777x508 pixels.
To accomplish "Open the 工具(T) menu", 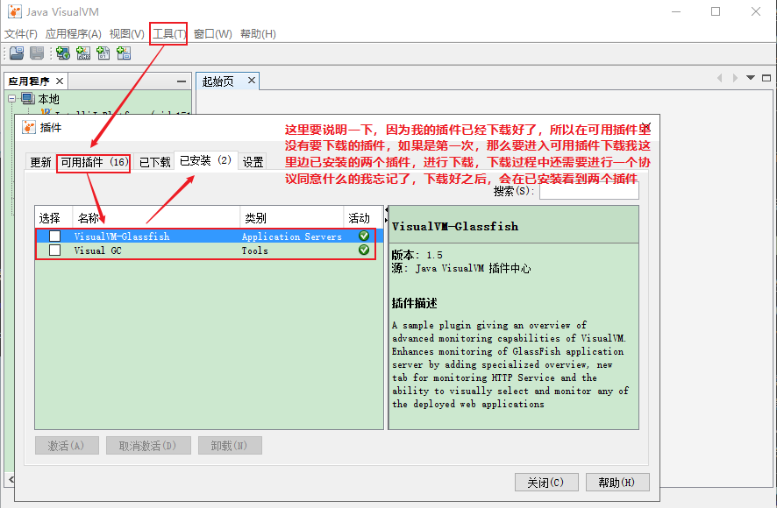I will [x=169, y=33].
